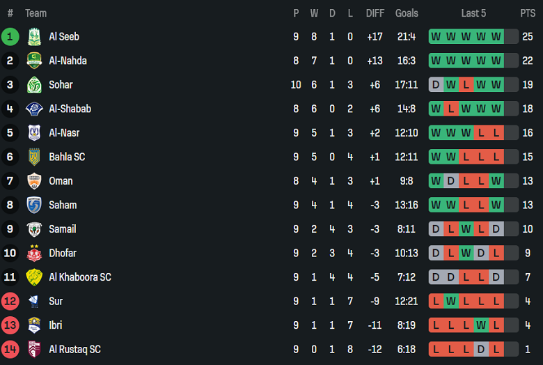This screenshot has height=365, width=543.
Task: Select the Sohar club crest
Action: pos(33,85)
